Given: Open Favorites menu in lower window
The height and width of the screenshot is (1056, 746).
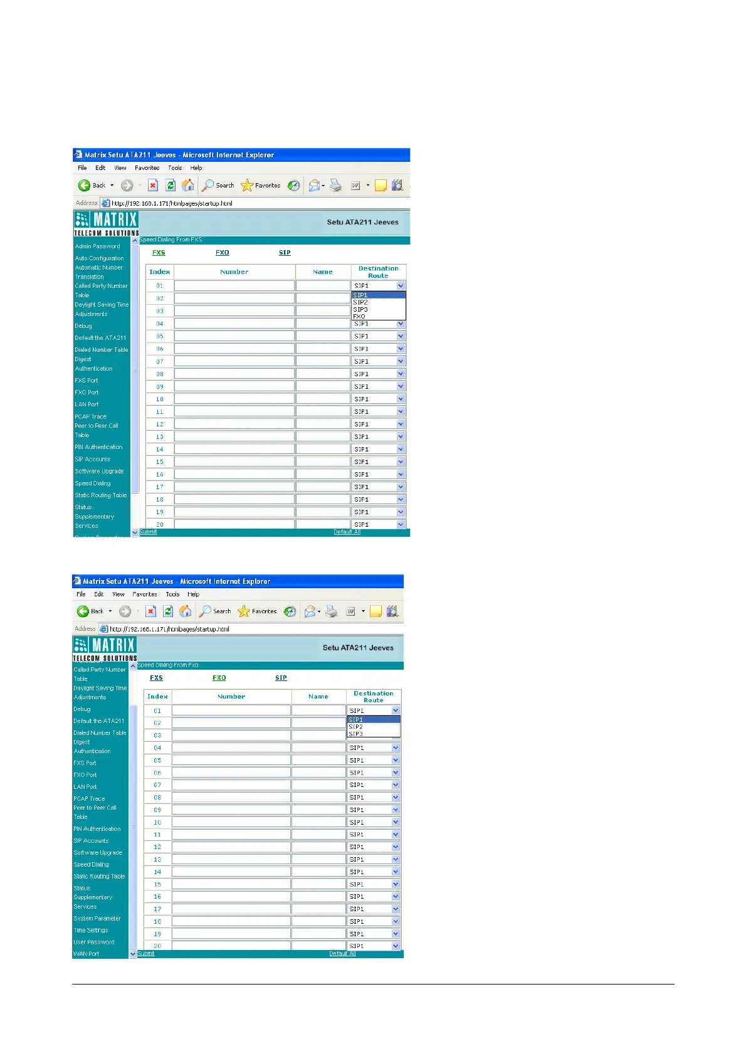Looking at the screenshot, I should 145,594.
